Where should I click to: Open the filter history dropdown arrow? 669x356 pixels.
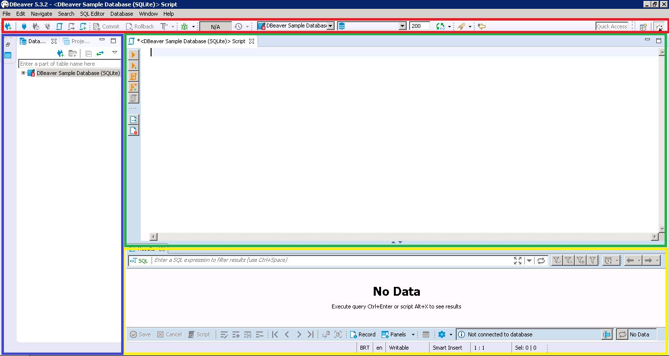pos(529,261)
